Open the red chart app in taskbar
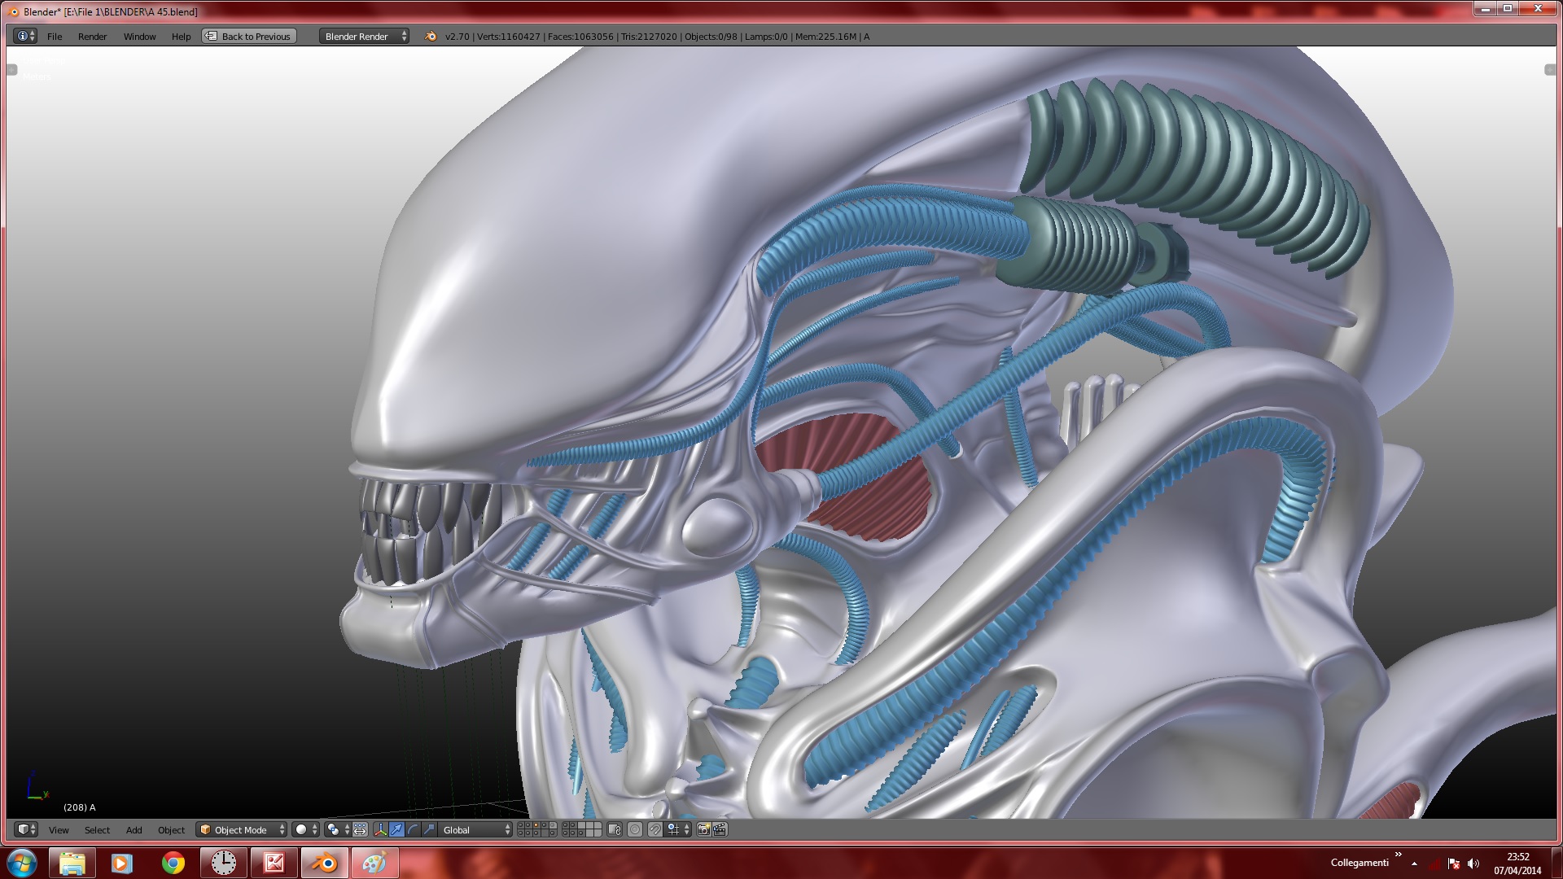The width and height of the screenshot is (1563, 879). 274,863
